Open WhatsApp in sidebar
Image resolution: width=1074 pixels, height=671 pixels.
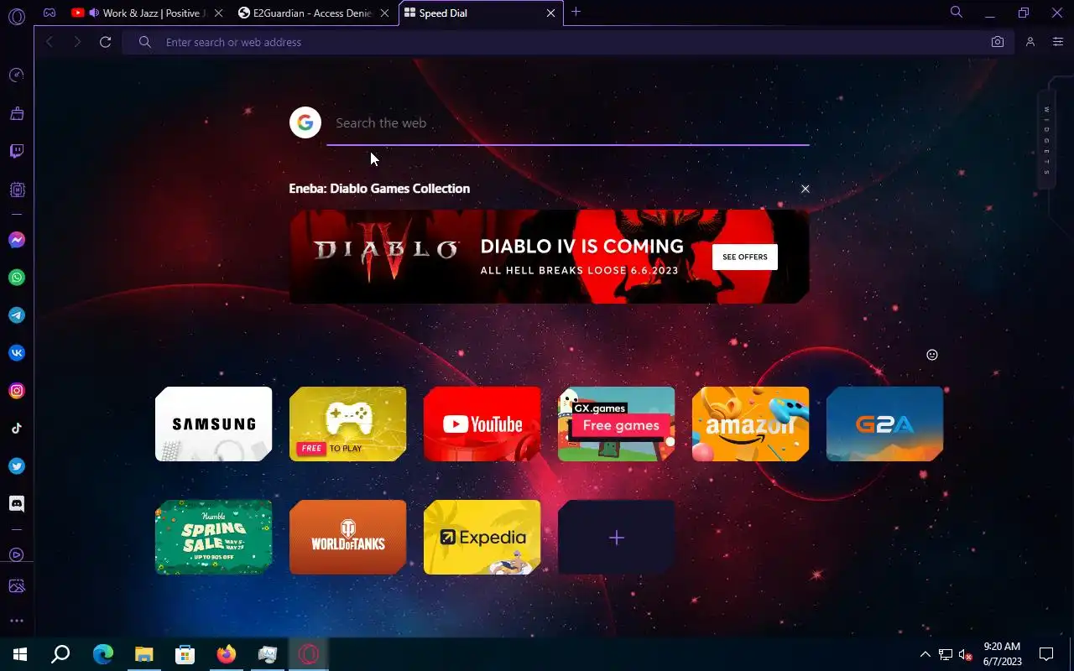pos(17,278)
